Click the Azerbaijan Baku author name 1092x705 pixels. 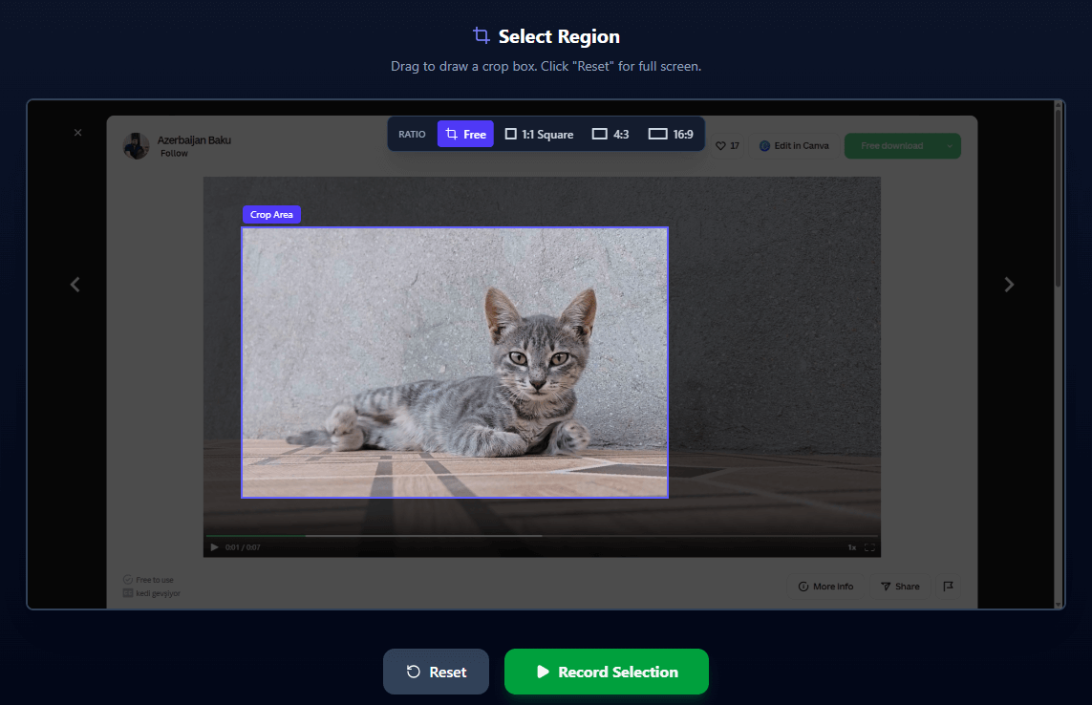tap(194, 140)
